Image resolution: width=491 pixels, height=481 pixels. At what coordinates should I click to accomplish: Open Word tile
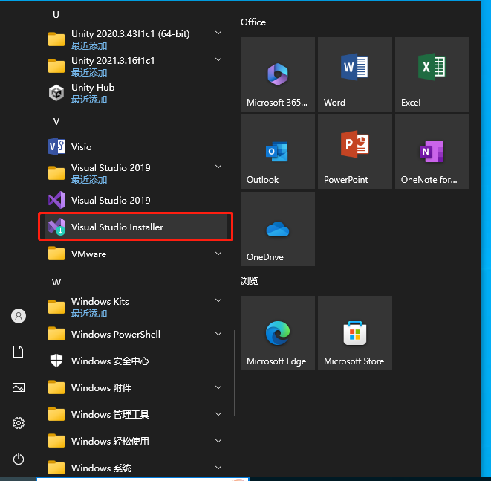coord(355,74)
